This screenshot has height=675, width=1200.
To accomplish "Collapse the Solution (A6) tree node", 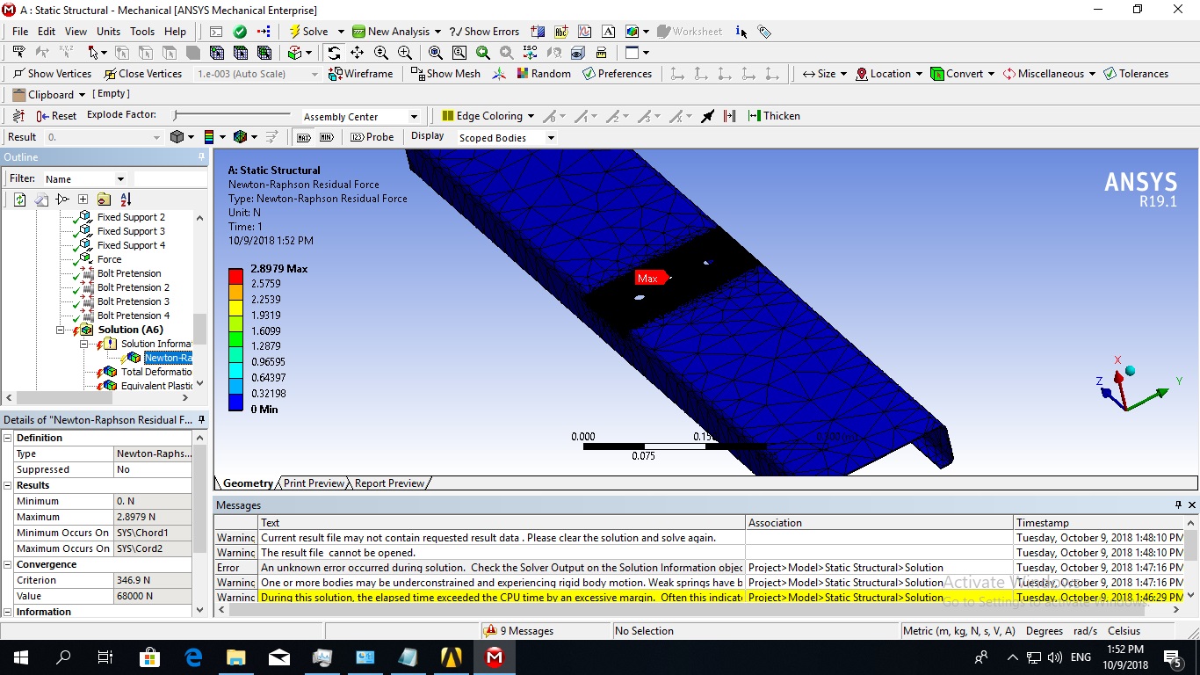I will (61, 330).
